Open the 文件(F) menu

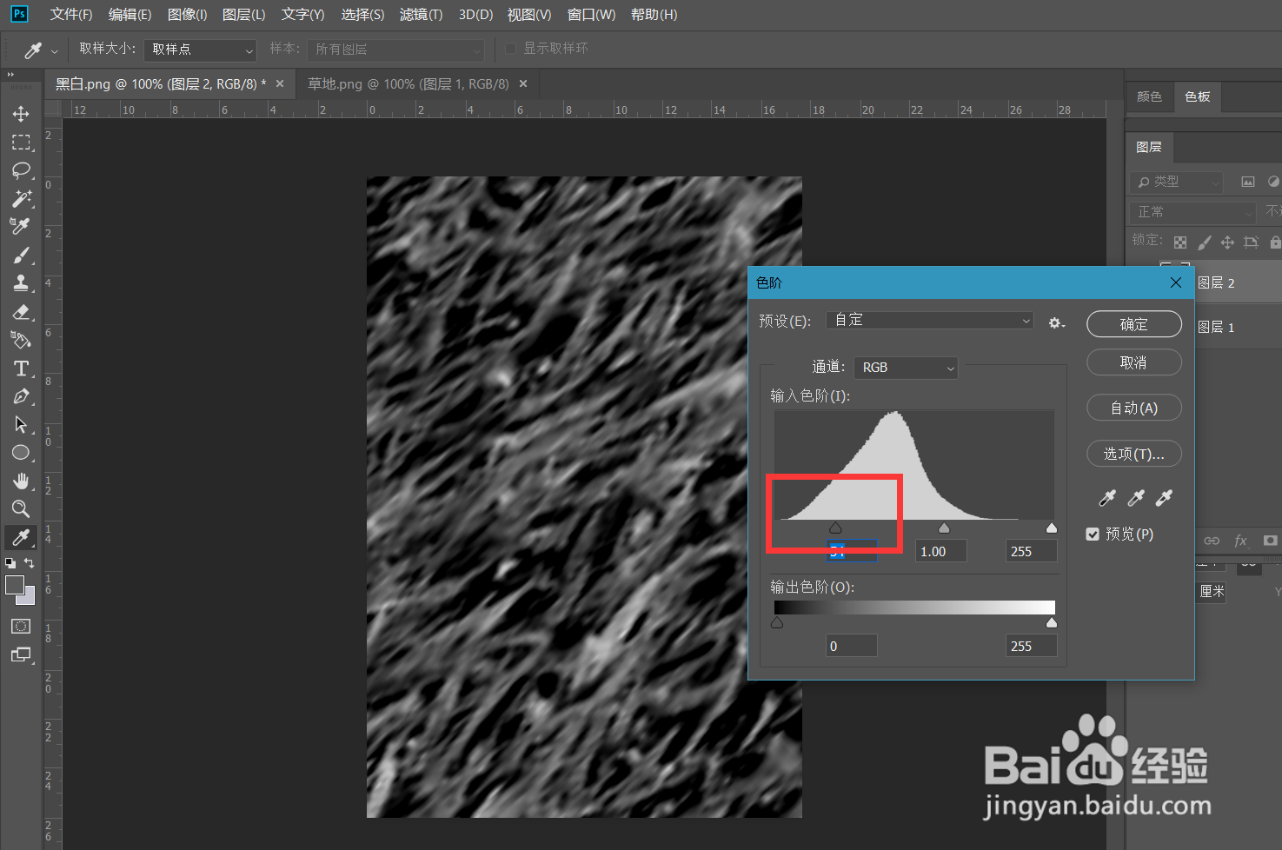pyautogui.click(x=71, y=15)
